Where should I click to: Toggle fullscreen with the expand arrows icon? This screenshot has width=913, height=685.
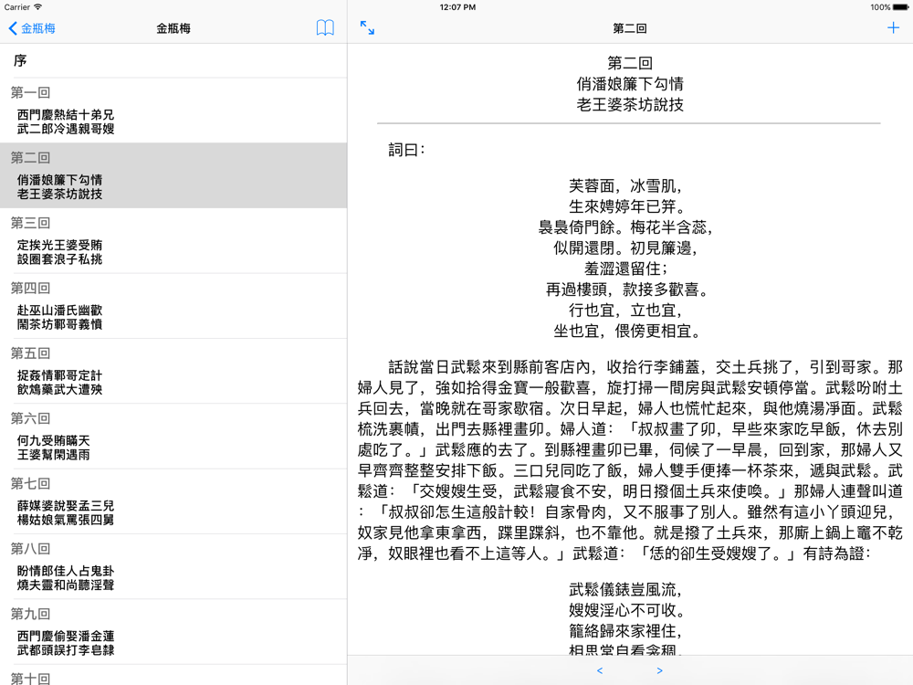click(367, 28)
